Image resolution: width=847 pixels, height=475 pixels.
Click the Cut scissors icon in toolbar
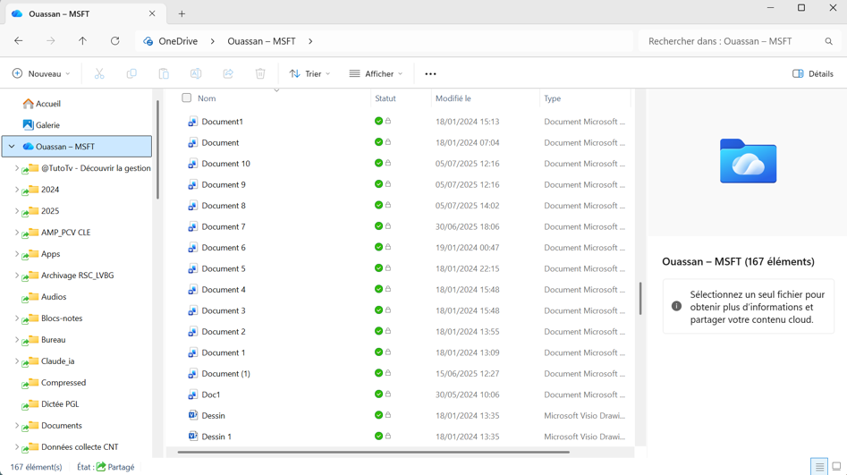point(99,73)
